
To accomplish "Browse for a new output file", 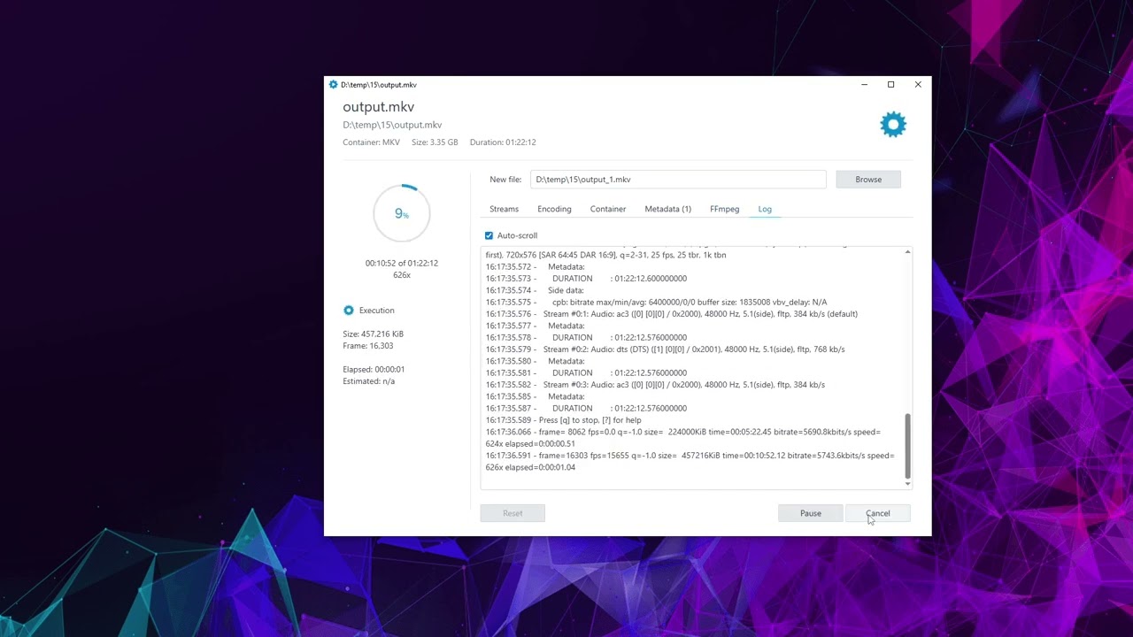I will pyautogui.click(x=868, y=180).
